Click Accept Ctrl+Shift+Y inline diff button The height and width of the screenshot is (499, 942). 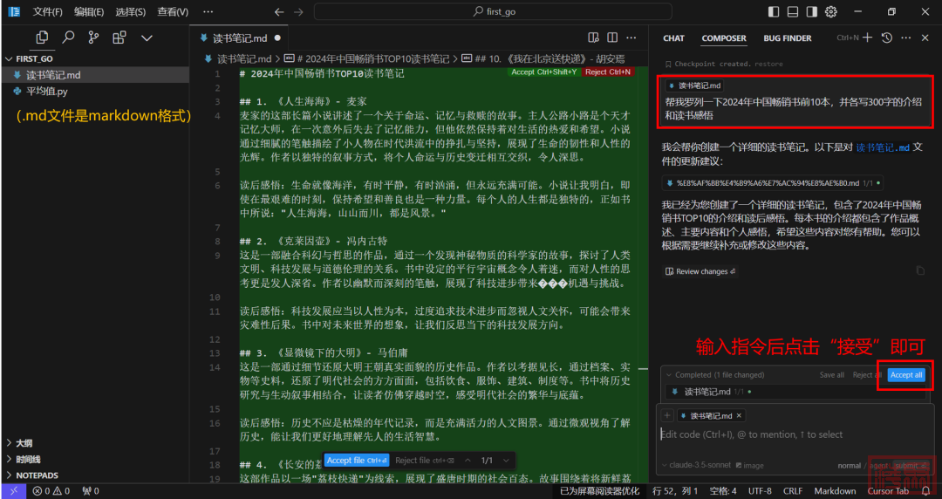pyautogui.click(x=543, y=72)
